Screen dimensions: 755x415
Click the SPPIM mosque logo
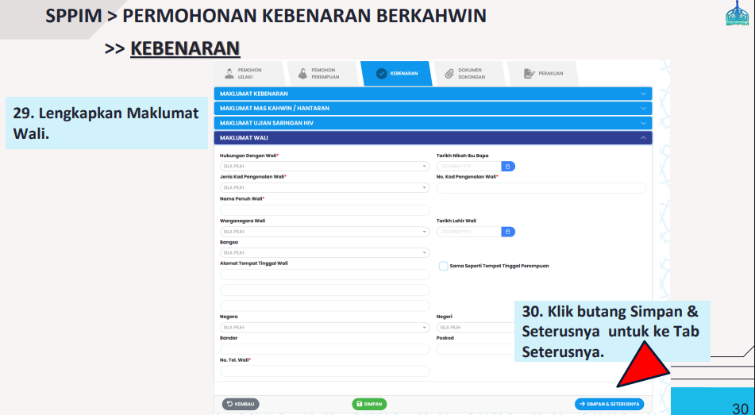click(738, 13)
